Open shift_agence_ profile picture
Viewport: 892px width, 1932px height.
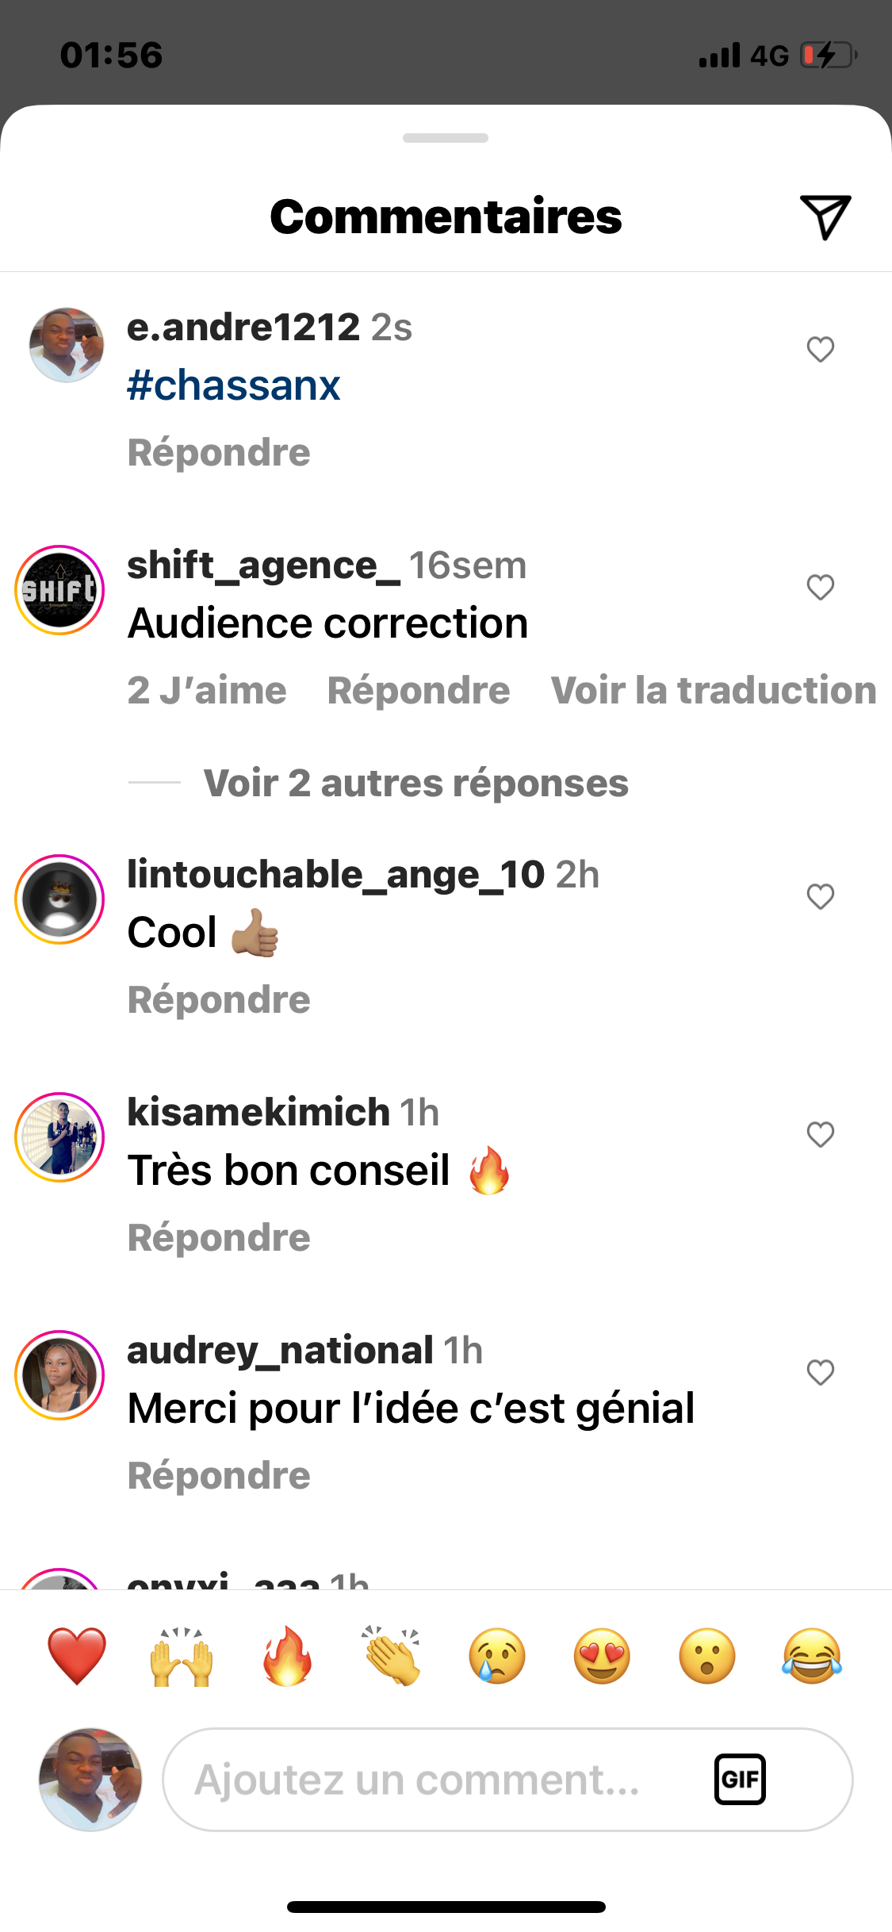[59, 590]
